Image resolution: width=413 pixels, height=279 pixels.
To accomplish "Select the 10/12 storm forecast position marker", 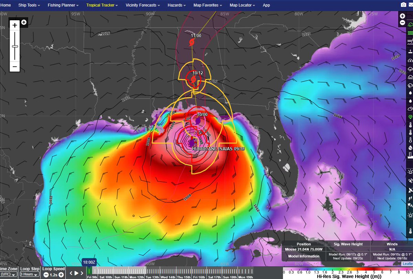I will pyautogui.click(x=193, y=79).
